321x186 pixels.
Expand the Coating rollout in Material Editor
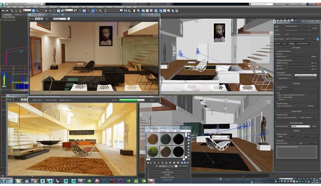click(x=167, y=172)
